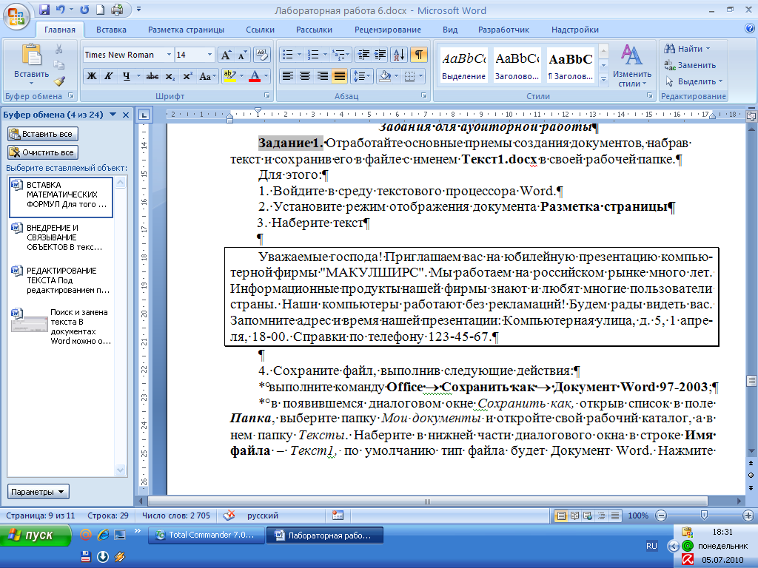Toggle justified alignment
The width and height of the screenshot is (758, 568).
340,76
